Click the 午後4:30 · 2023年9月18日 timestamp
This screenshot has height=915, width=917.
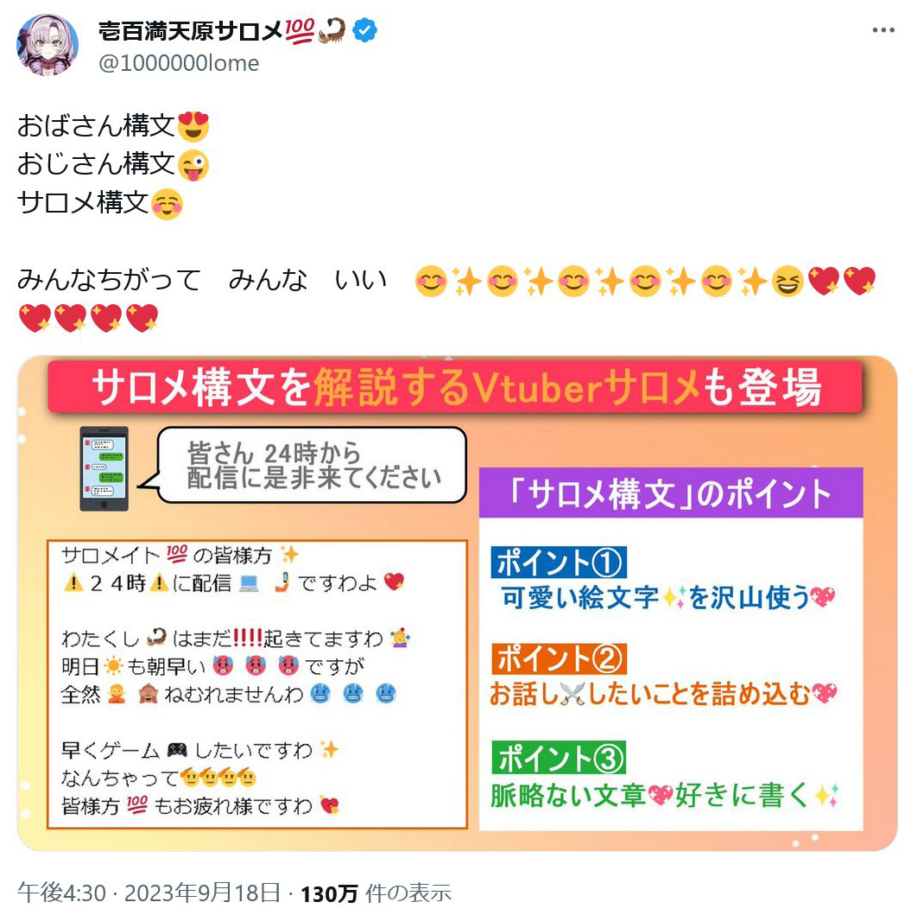pyautogui.click(x=149, y=893)
